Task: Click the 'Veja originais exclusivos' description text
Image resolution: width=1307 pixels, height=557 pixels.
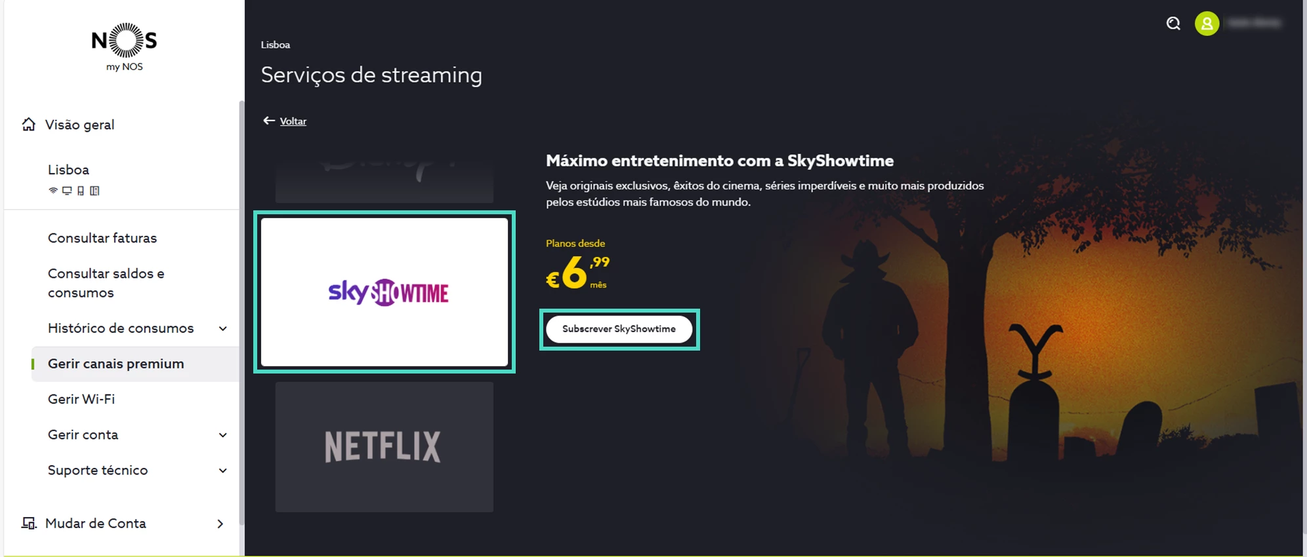Action: click(765, 194)
